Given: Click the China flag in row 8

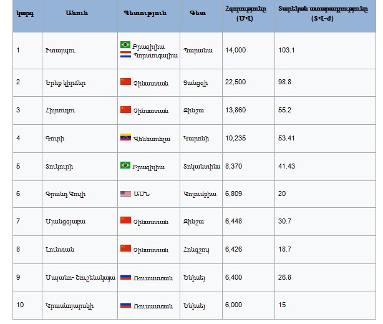Looking at the screenshot, I should click(x=125, y=250).
